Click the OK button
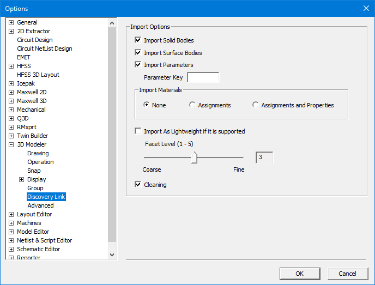Screen dimensions: 375x285 pyautogui.click(x=299, y=274)
